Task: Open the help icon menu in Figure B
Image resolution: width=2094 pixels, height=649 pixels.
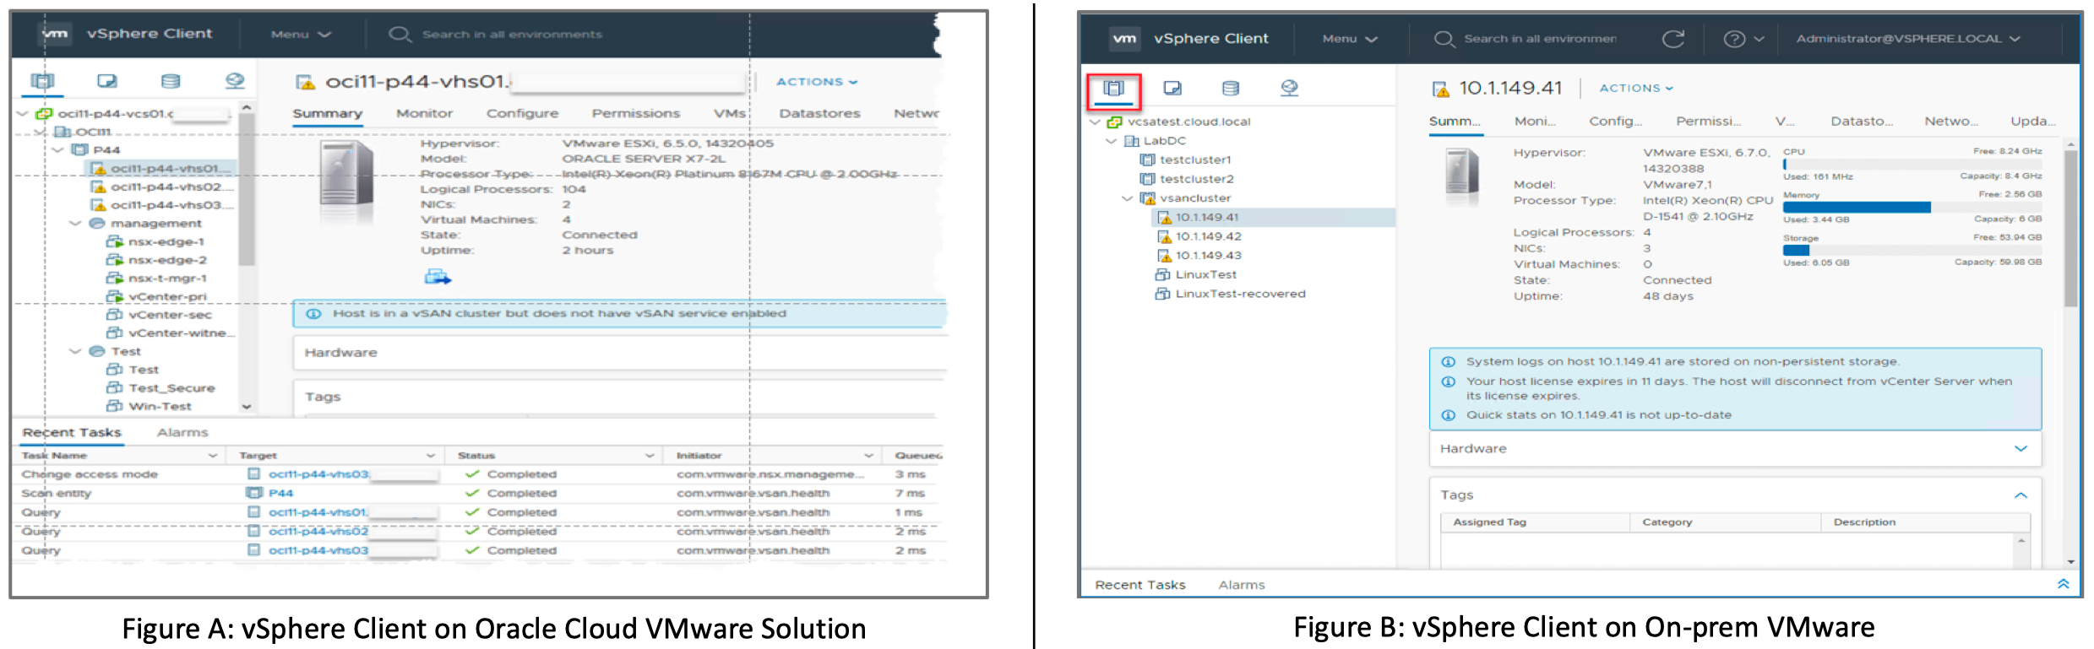Action: coord(1743,39)
